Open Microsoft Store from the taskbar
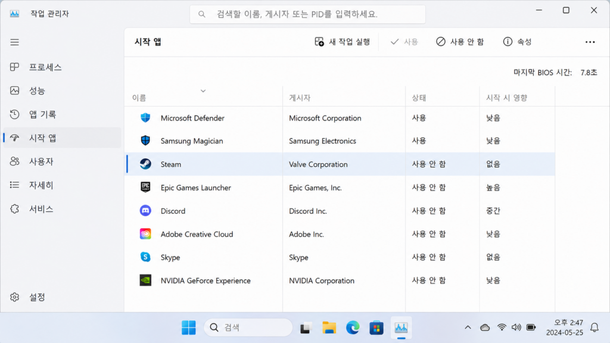Viewport: 610px width, 343px height. click(376, 328)
